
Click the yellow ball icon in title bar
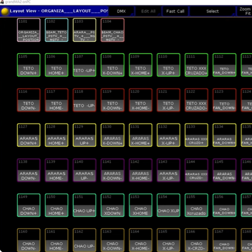[5, 11]
